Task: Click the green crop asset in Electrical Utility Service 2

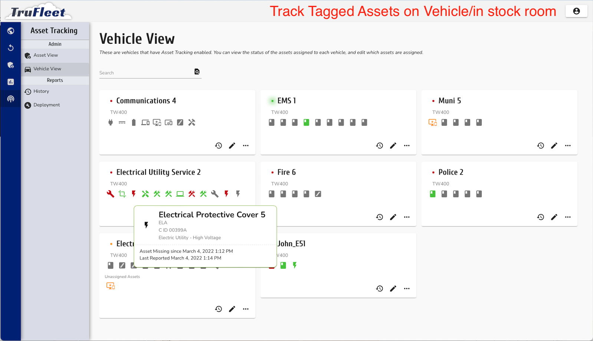Action: click(122, 194)
